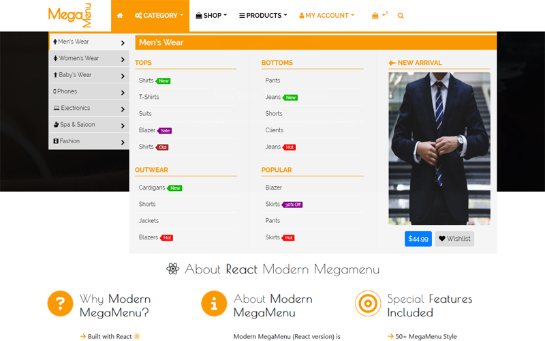Expand the Products dropdown menu
This screenshot has height=341, width=545.
click(263, 16)
